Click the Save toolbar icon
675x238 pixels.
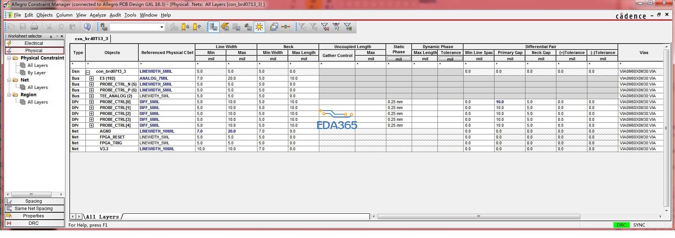[x=23, y=27]
